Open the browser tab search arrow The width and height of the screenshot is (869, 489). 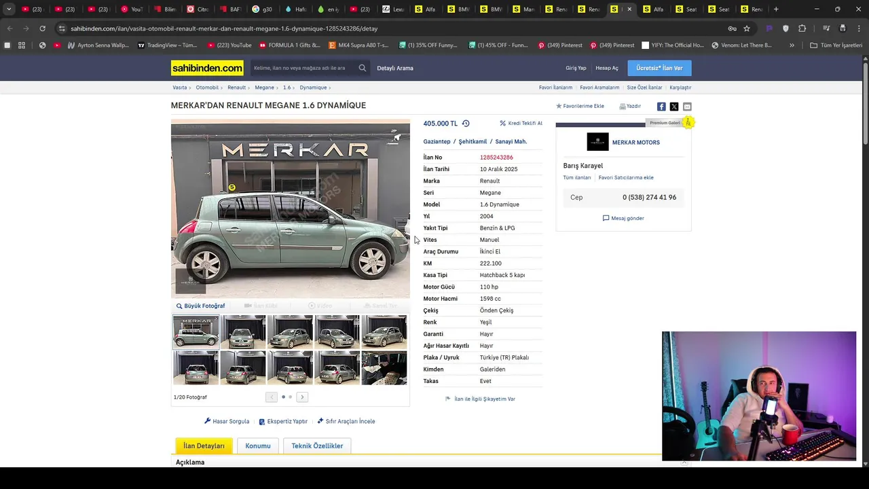(x=8, y=10)
